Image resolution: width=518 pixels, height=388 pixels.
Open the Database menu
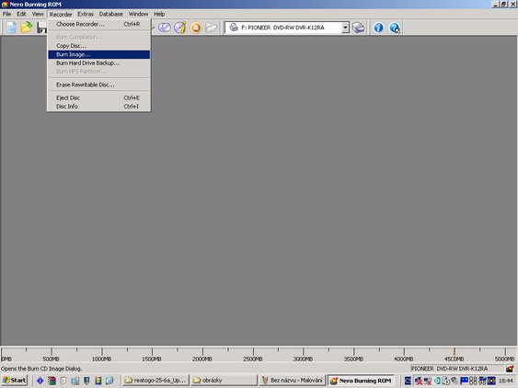[x=111, y=14]
